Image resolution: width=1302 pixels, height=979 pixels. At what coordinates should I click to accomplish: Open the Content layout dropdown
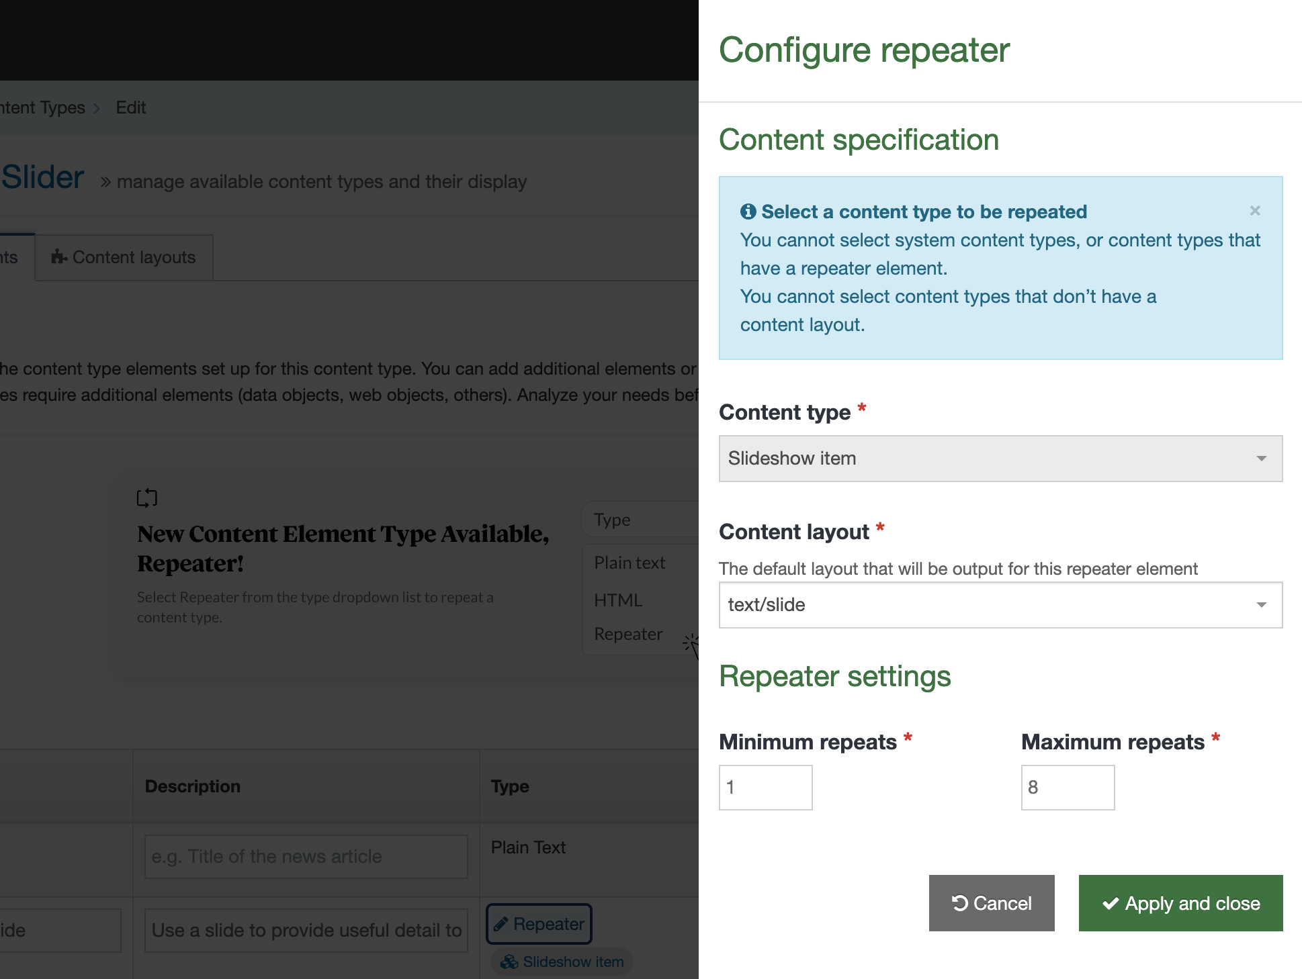click(988, 605)
